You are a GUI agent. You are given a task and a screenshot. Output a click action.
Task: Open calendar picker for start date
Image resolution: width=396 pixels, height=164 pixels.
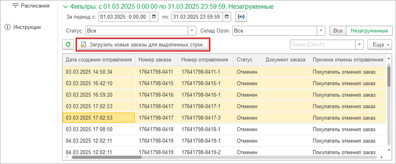[154, 17]
